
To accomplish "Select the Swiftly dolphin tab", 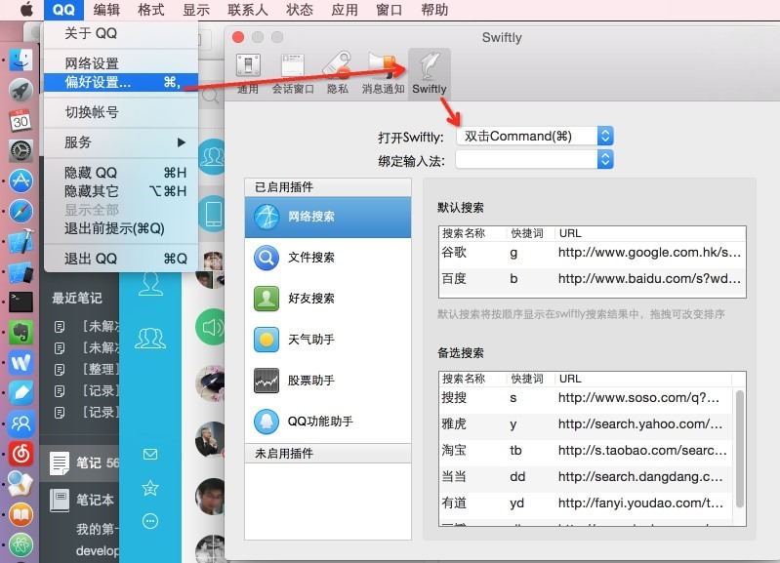I will 429,73.
